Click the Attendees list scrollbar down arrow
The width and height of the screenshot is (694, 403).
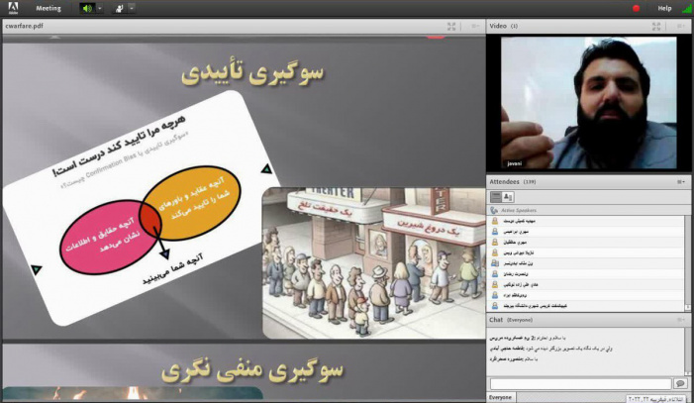pyautogui.click(x=688, y=307)
